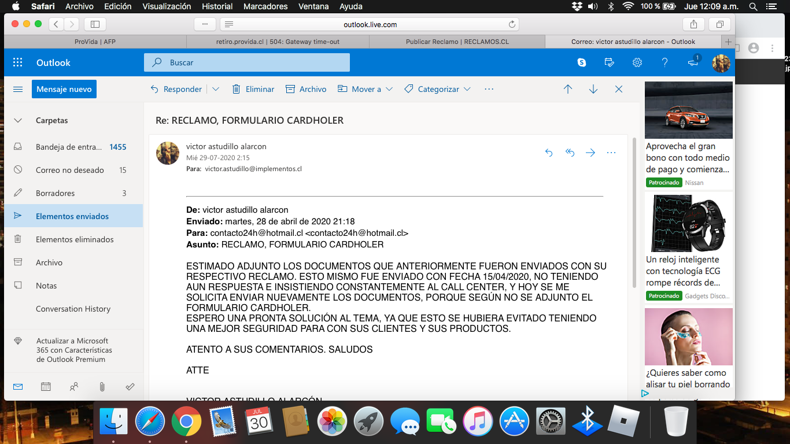Open Correo no deseado folder
The image size is (790, 444).
point(73,170)
